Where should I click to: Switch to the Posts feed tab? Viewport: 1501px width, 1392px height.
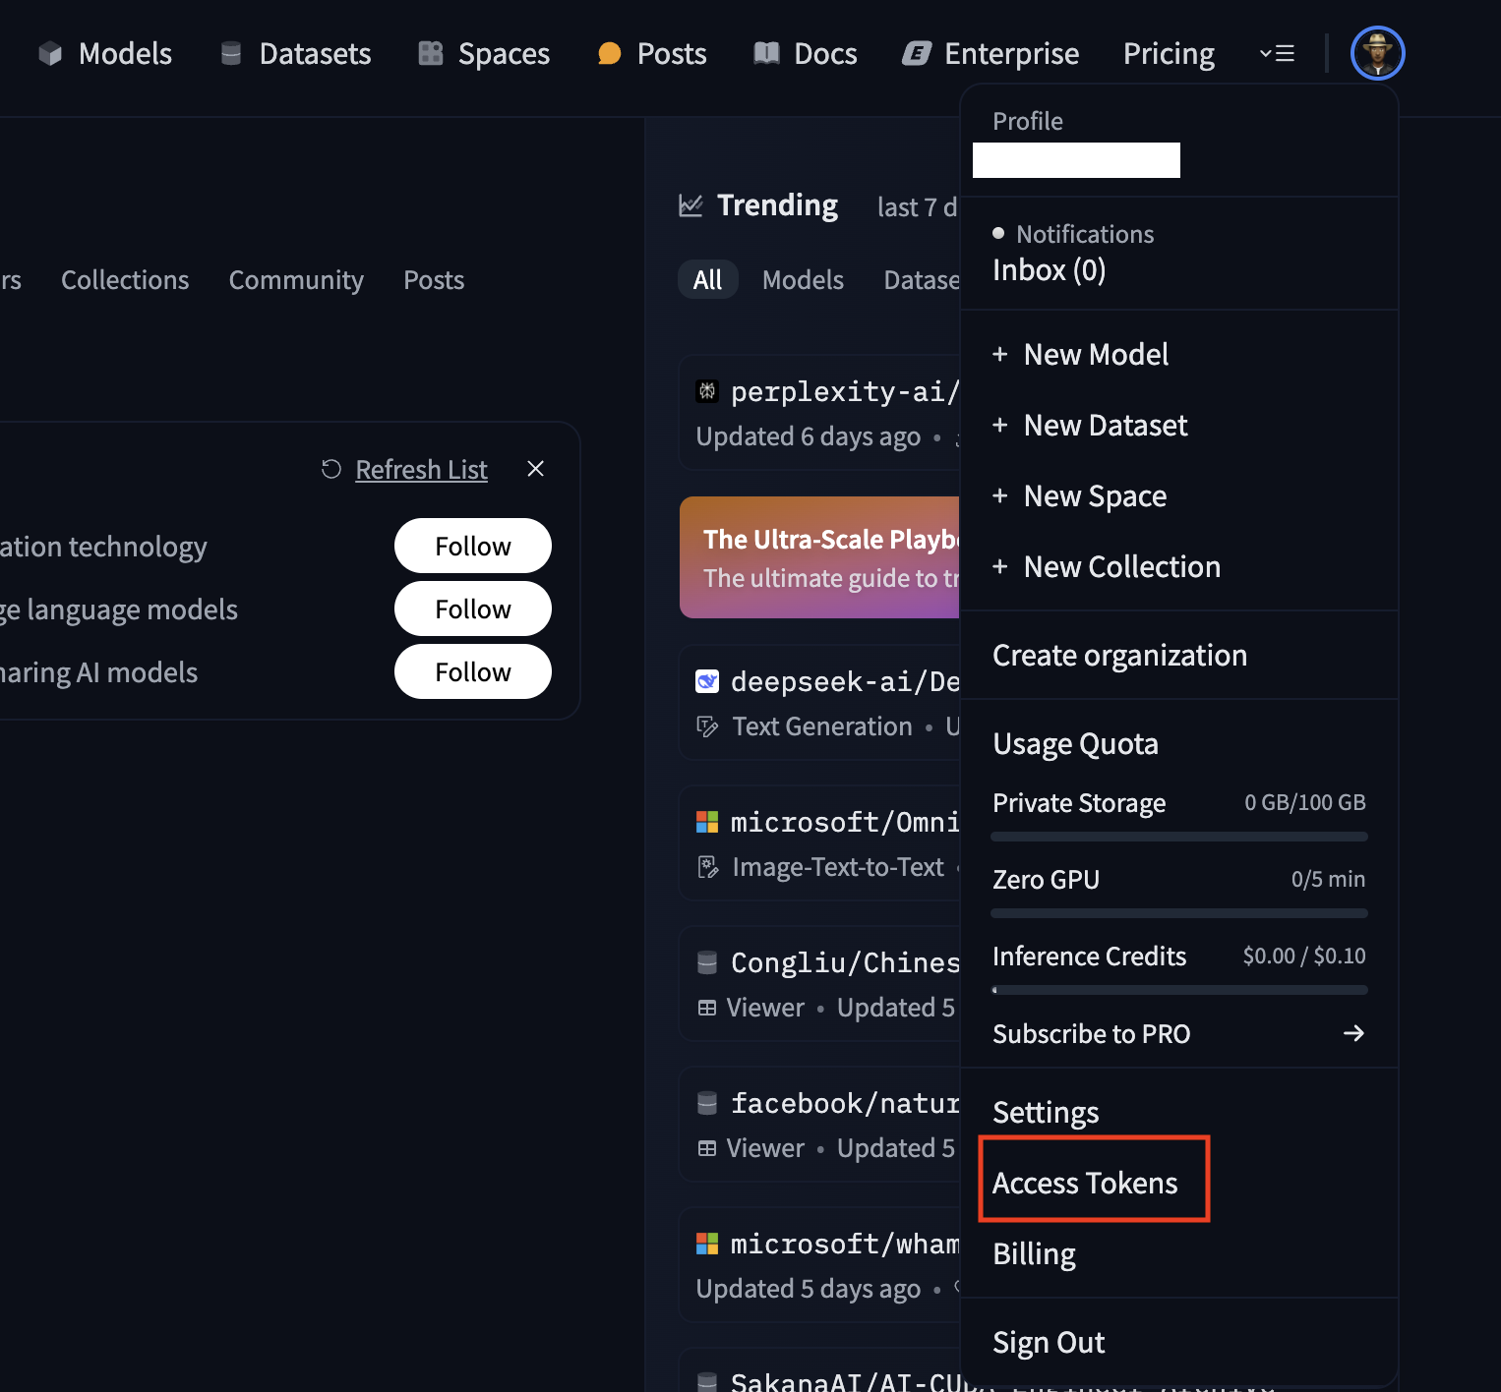tap(434, 280)
